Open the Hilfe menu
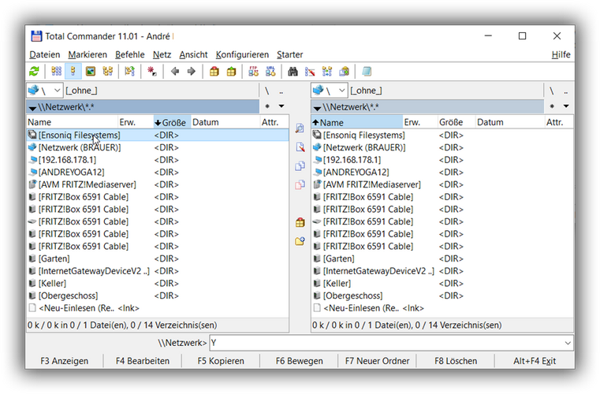The image size is (600, 394). tap(561, 54)
